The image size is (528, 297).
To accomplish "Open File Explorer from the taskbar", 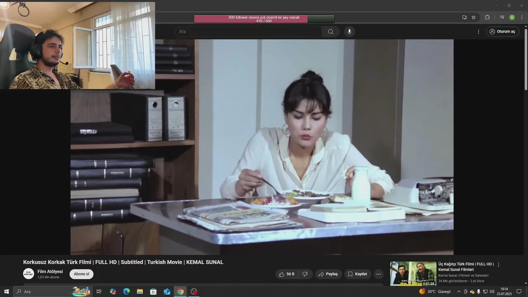I will pyautogui.click(x=140, y=292).
